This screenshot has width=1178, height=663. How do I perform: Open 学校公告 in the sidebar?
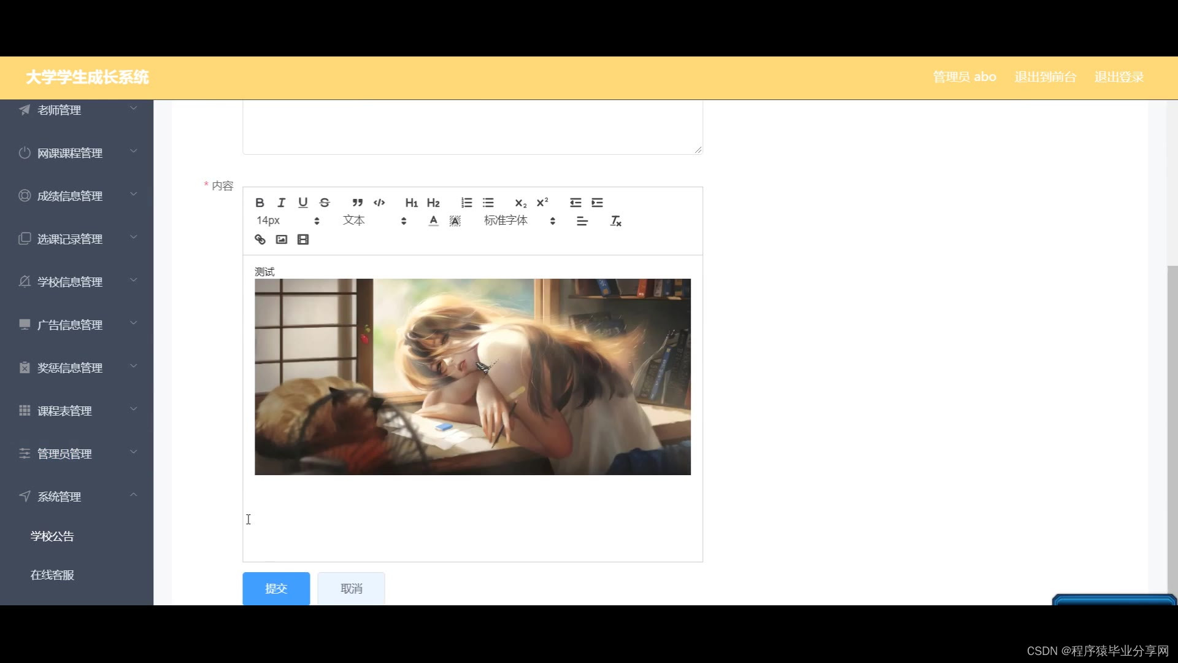coord(52,536)
